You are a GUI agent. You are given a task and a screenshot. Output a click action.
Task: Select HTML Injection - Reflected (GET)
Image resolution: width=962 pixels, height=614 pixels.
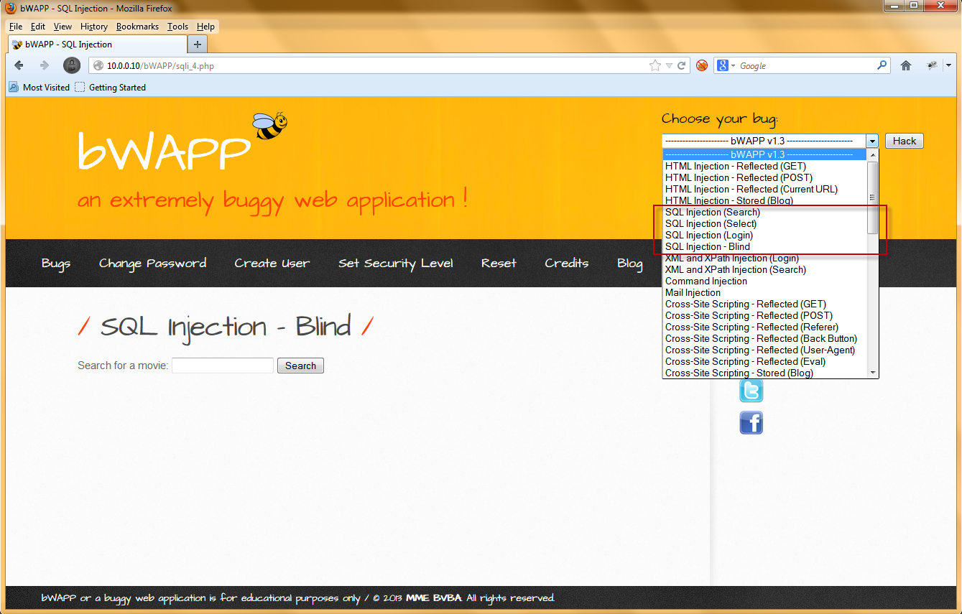[x=765, y=166]
